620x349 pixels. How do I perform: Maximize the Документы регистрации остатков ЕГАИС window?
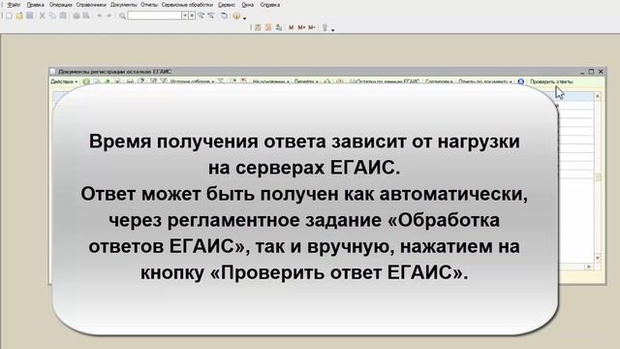coord(592,72)
